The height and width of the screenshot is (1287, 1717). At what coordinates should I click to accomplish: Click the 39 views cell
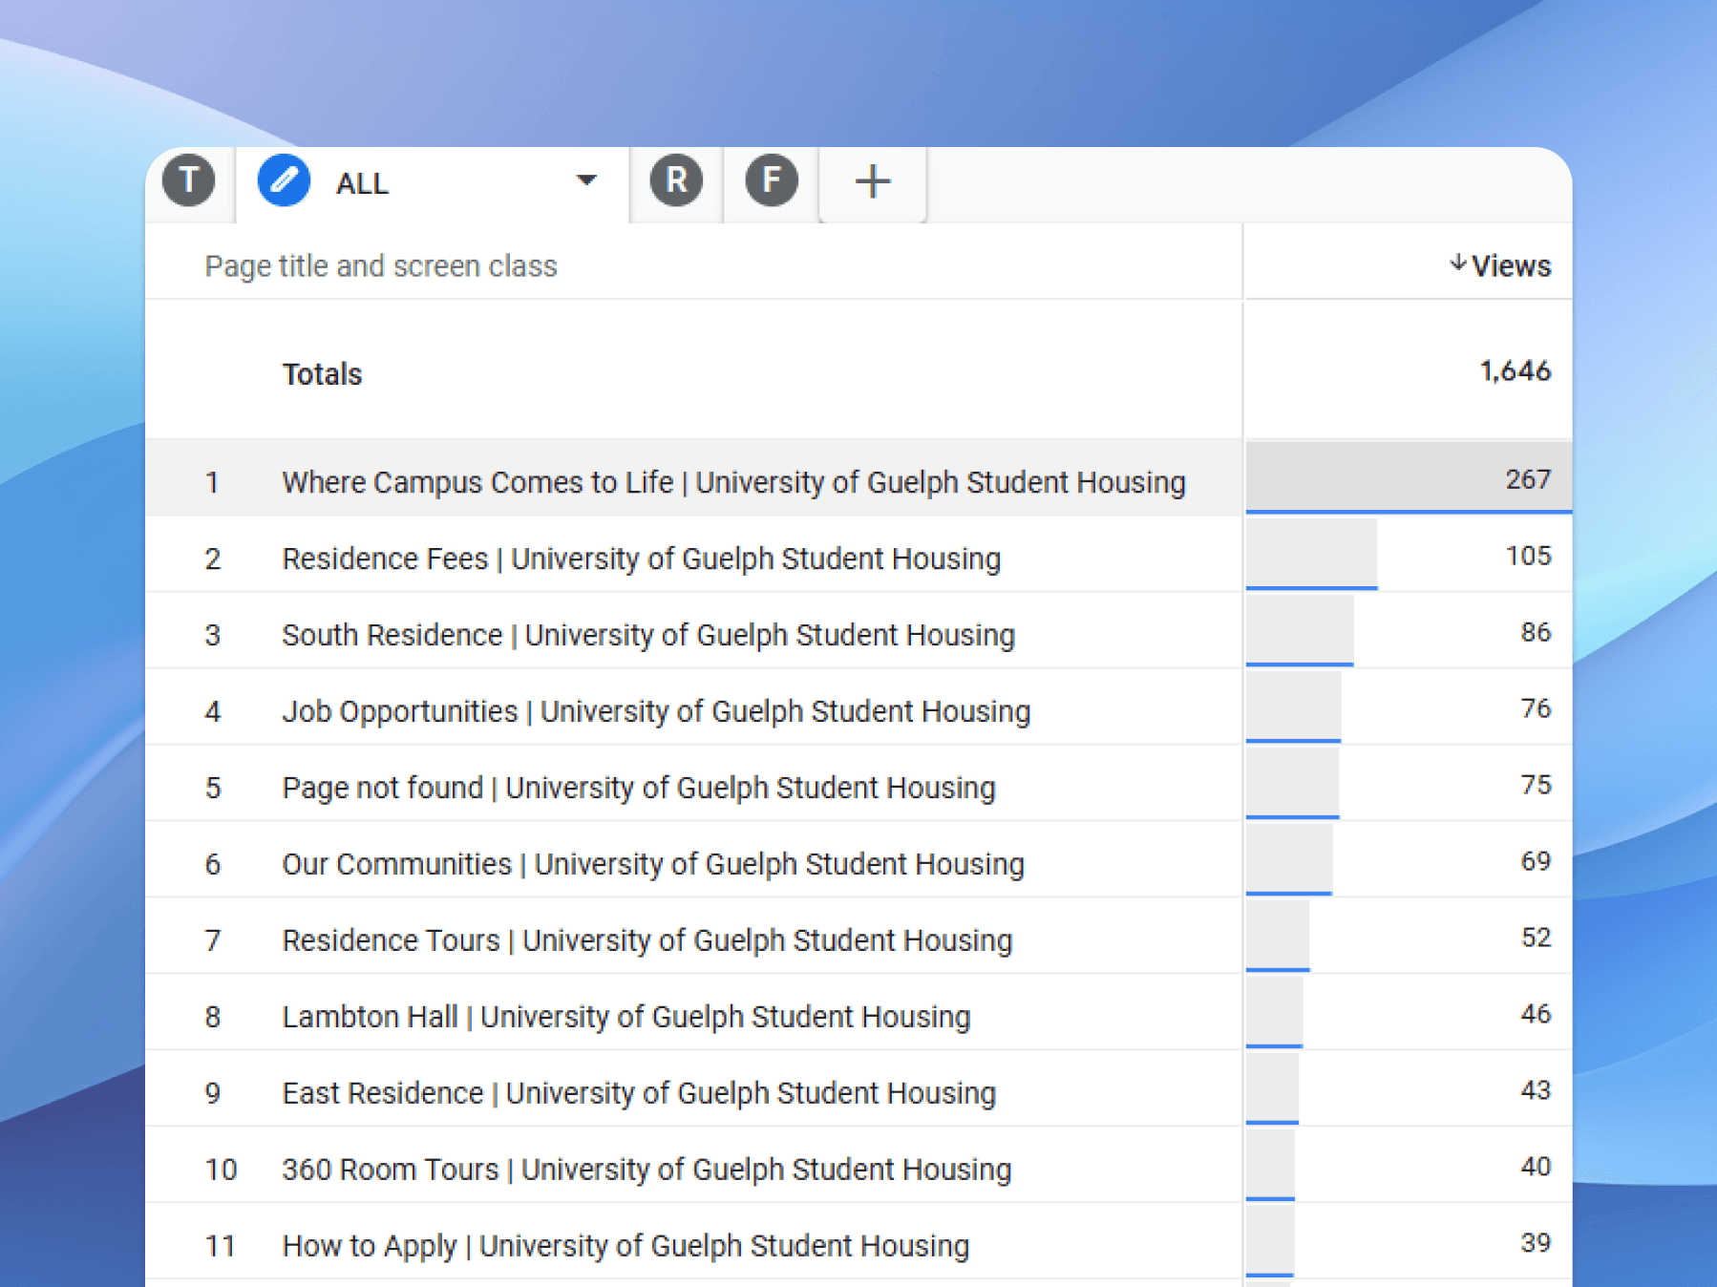pos(1409,1242)
